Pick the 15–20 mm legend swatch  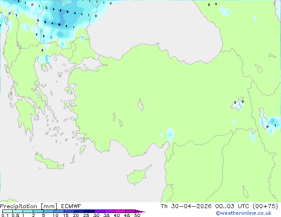pyautogui.click(x=69, y=211)
